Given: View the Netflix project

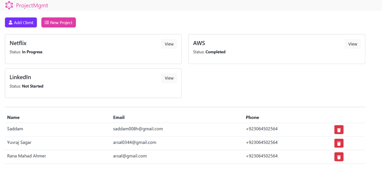Looking at the screenshot, I should click(x=169, y=44).
